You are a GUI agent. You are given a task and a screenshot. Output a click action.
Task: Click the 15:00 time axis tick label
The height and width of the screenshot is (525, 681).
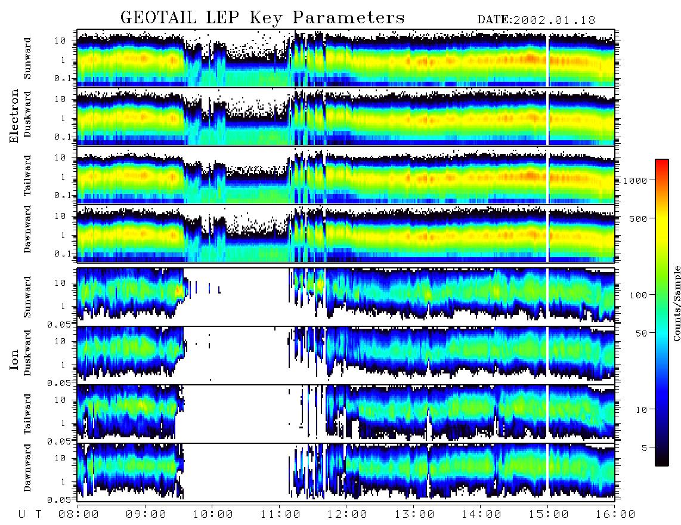(549, 514)
